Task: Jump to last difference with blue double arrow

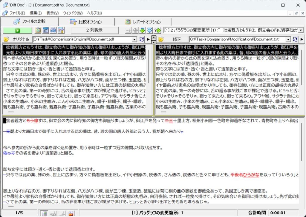Action: 150,30
